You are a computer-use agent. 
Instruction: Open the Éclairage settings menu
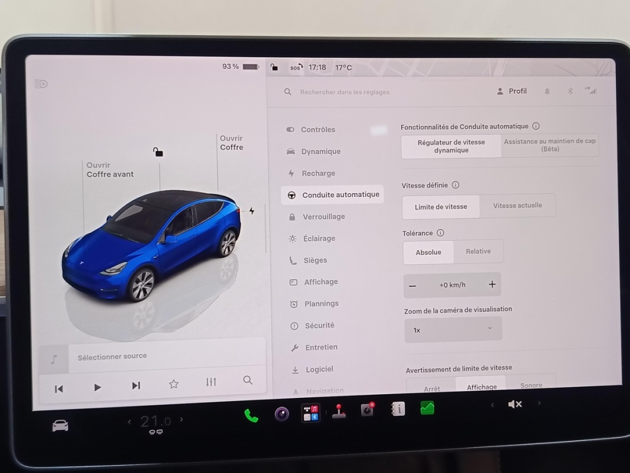[x=312, y=238]
